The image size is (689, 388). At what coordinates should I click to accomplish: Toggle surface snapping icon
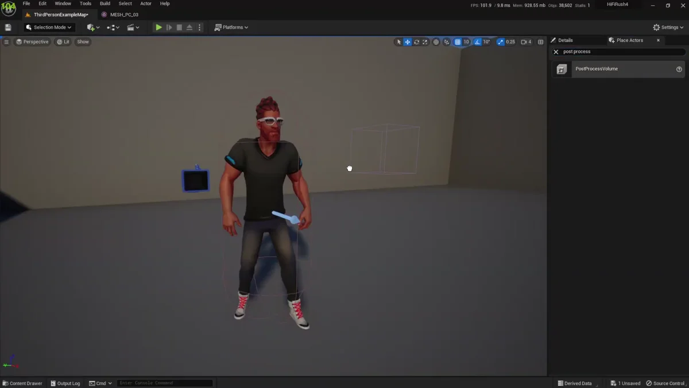(447, 42)
